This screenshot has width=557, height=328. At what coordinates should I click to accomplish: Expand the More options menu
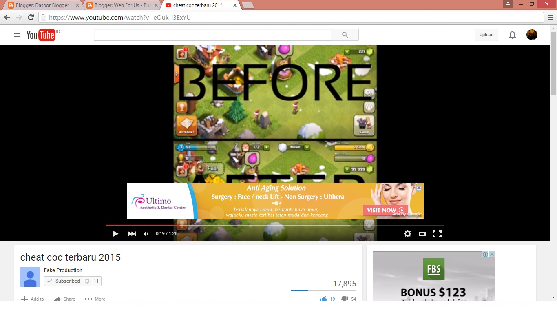pos(95,299)
